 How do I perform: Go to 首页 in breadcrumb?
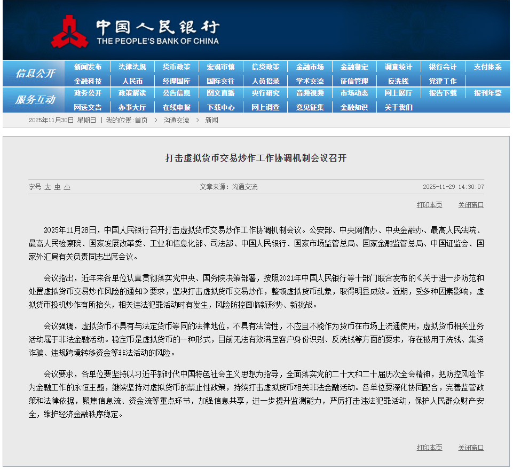coord(141,121)
